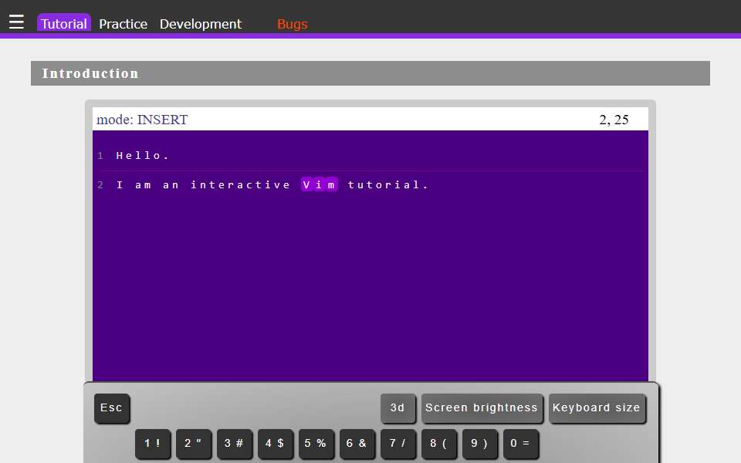Click line number 2 in the gutter
Viewport: 741px width, 463px height.
100,184
